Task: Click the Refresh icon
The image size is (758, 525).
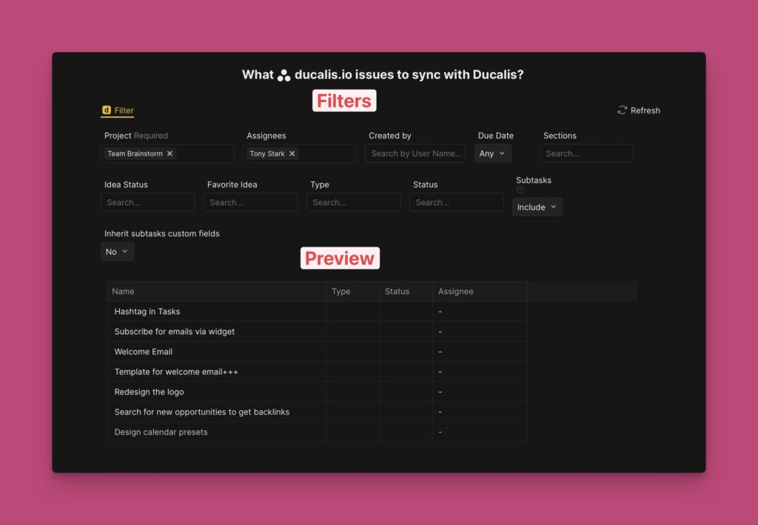Action: tap(623, 110)
